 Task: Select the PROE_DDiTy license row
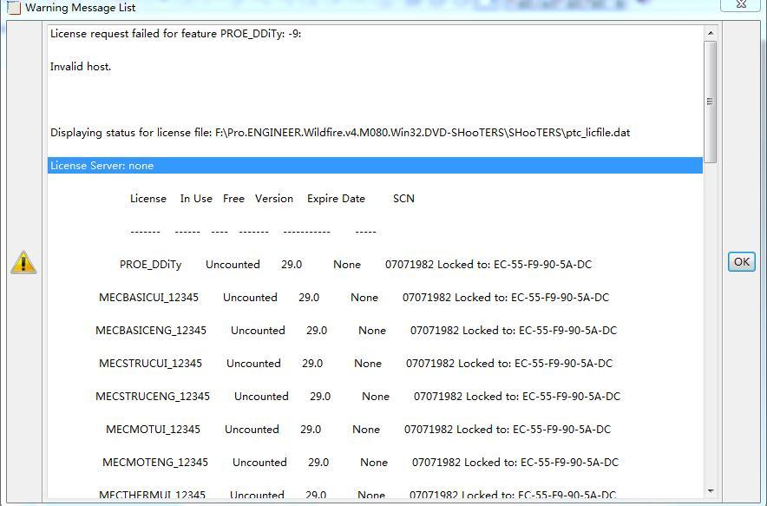[375, 265]
